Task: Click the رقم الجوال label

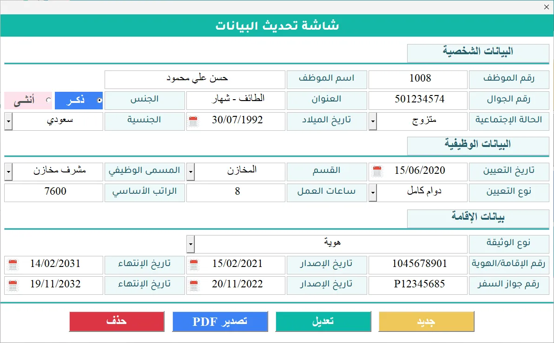Action: [x=509, y=101]
